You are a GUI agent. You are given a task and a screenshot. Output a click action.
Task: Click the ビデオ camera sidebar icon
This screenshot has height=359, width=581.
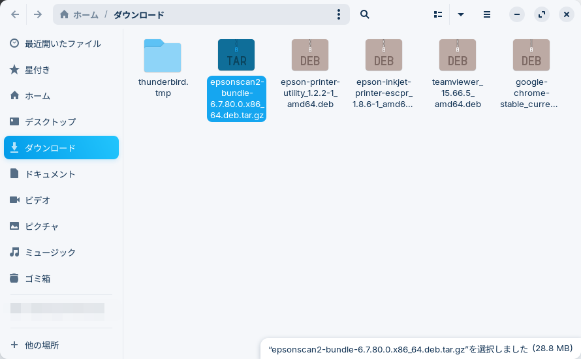click(x=14, y=200)
